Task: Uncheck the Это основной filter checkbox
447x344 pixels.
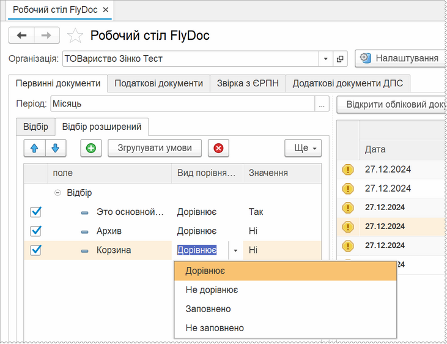Action: pos(35,212)
